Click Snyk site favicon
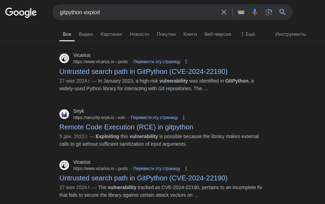Image resolution: width=325 pixels, height=204 pixels. tap(64, 114)
